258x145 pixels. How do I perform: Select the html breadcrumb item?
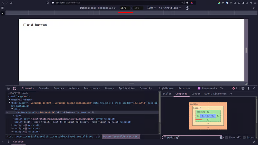(10, 136)
